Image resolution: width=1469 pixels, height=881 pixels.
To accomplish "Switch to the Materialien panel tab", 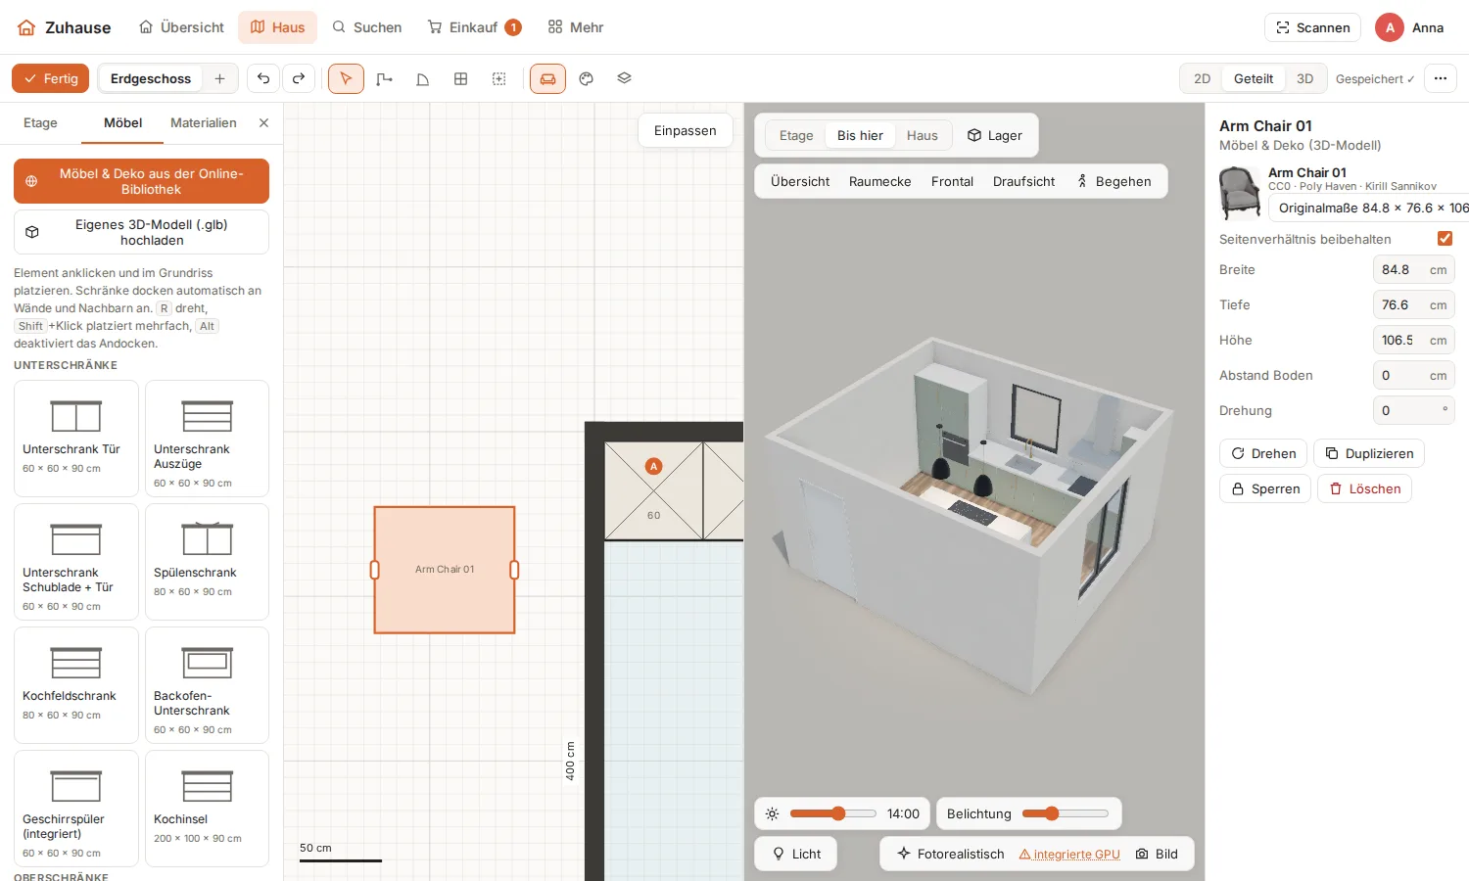I will [204, 122].
